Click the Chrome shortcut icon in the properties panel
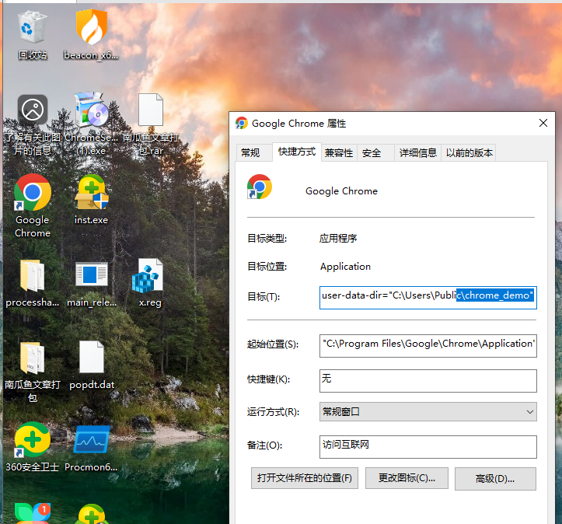This screenshot has height=524, width=562. coord(259,187)
